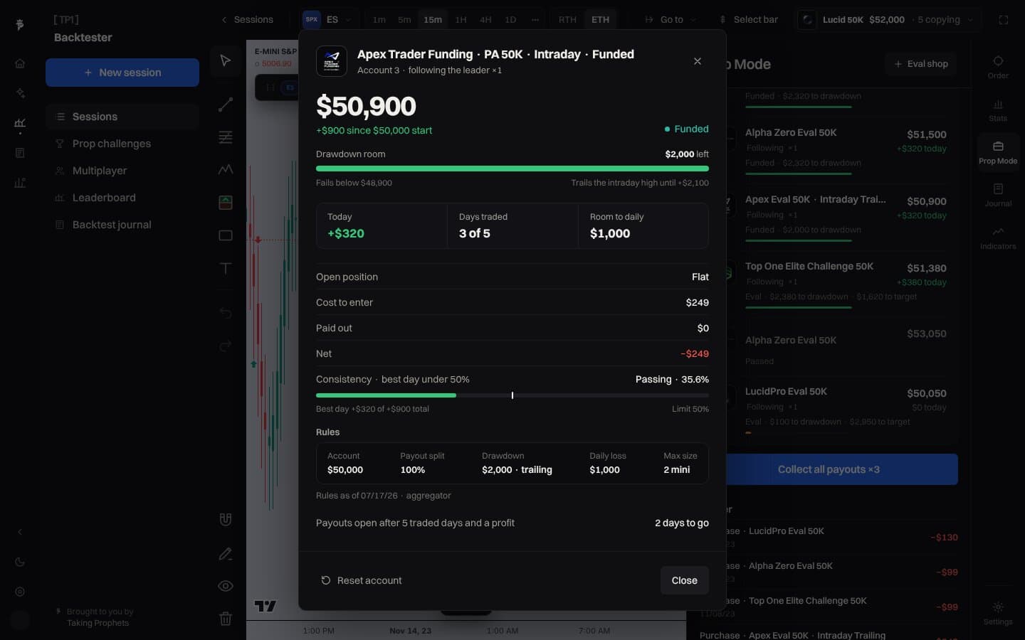The height and width of the screenshot is (640, 1025).
Task: Click the magnet snap tool icon
Action: coord(226,519)
